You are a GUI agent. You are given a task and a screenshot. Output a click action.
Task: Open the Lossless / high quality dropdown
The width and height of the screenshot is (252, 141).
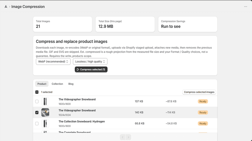coord(90,61)
